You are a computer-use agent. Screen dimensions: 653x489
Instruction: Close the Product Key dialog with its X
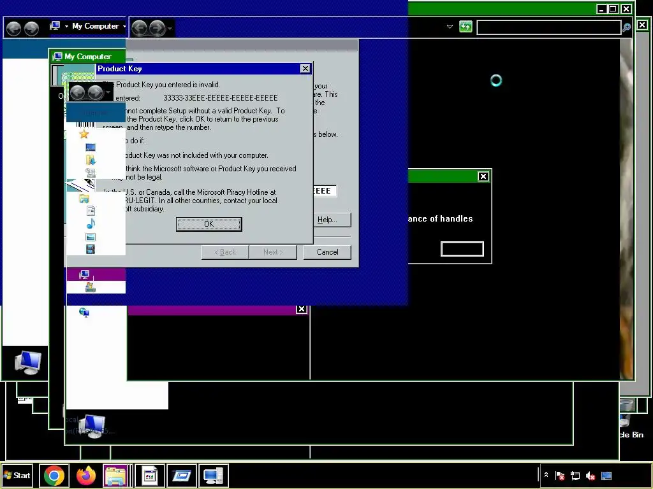[x=305, y=69]
